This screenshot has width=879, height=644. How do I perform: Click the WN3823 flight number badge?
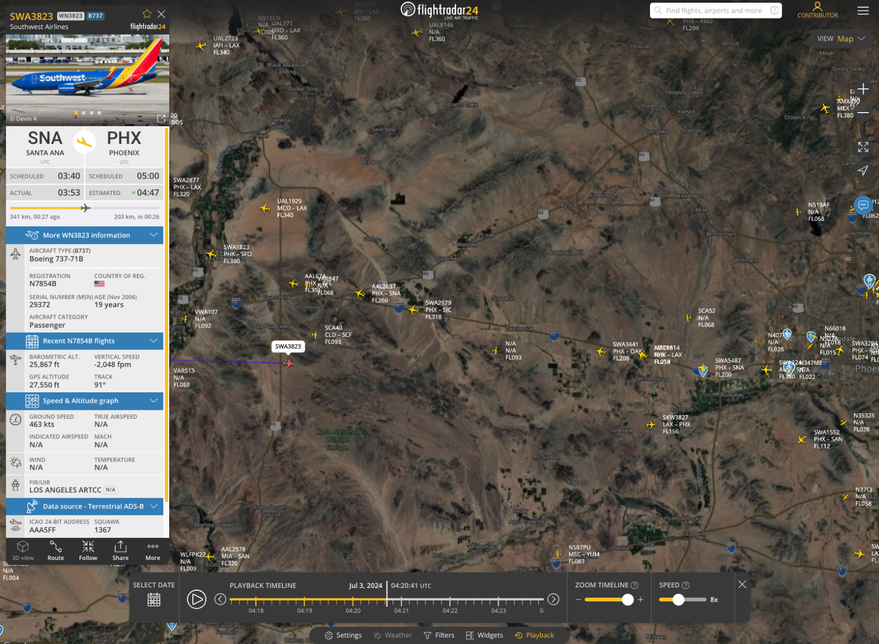click(70, 16)
